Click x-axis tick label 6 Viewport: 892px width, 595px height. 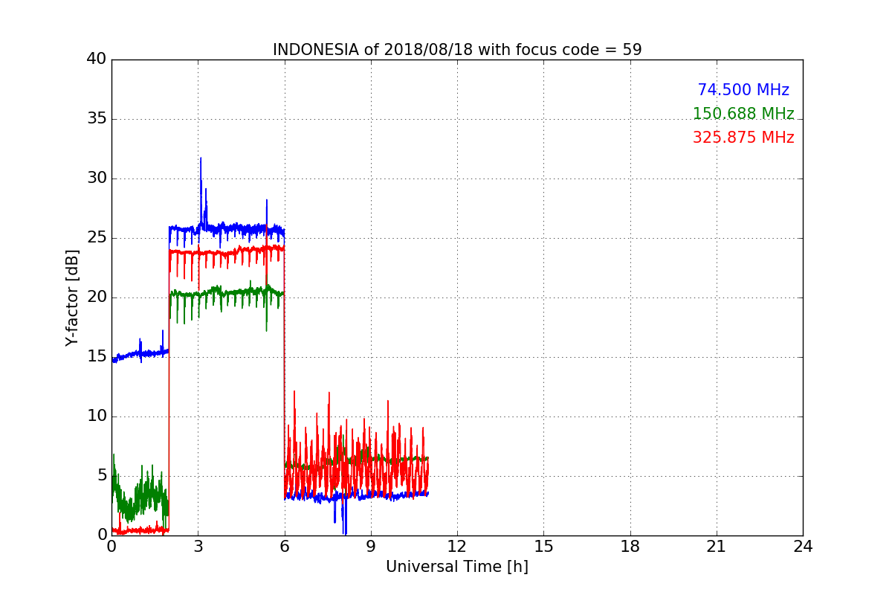pyautogui.click(x=284, y=547)
